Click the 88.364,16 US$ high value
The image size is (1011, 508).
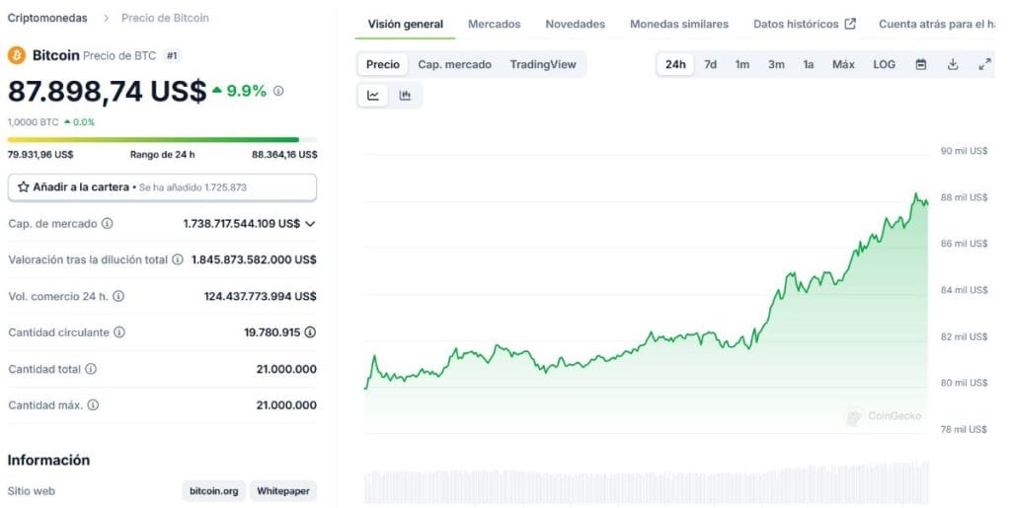point(284,155)
